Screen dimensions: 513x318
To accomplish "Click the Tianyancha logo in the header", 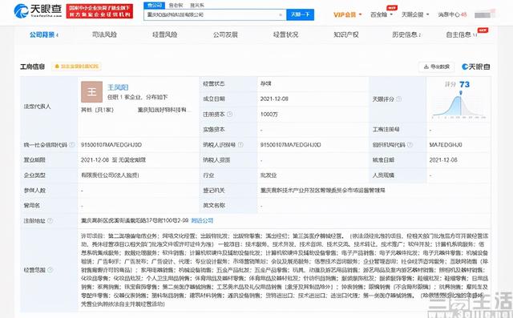I will click(38, 10).
